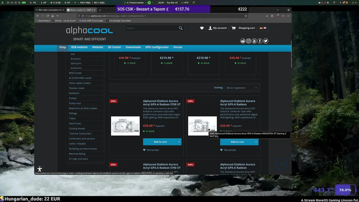
Task: Bookmark page with the star icon
Action: (x=246, y=16)
